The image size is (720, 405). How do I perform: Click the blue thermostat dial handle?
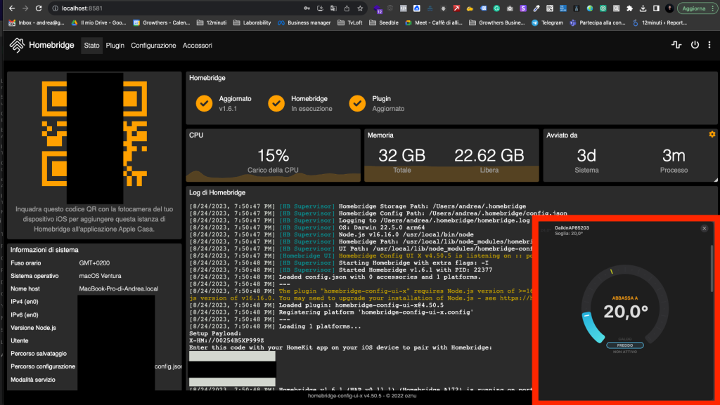pos(586,316)
